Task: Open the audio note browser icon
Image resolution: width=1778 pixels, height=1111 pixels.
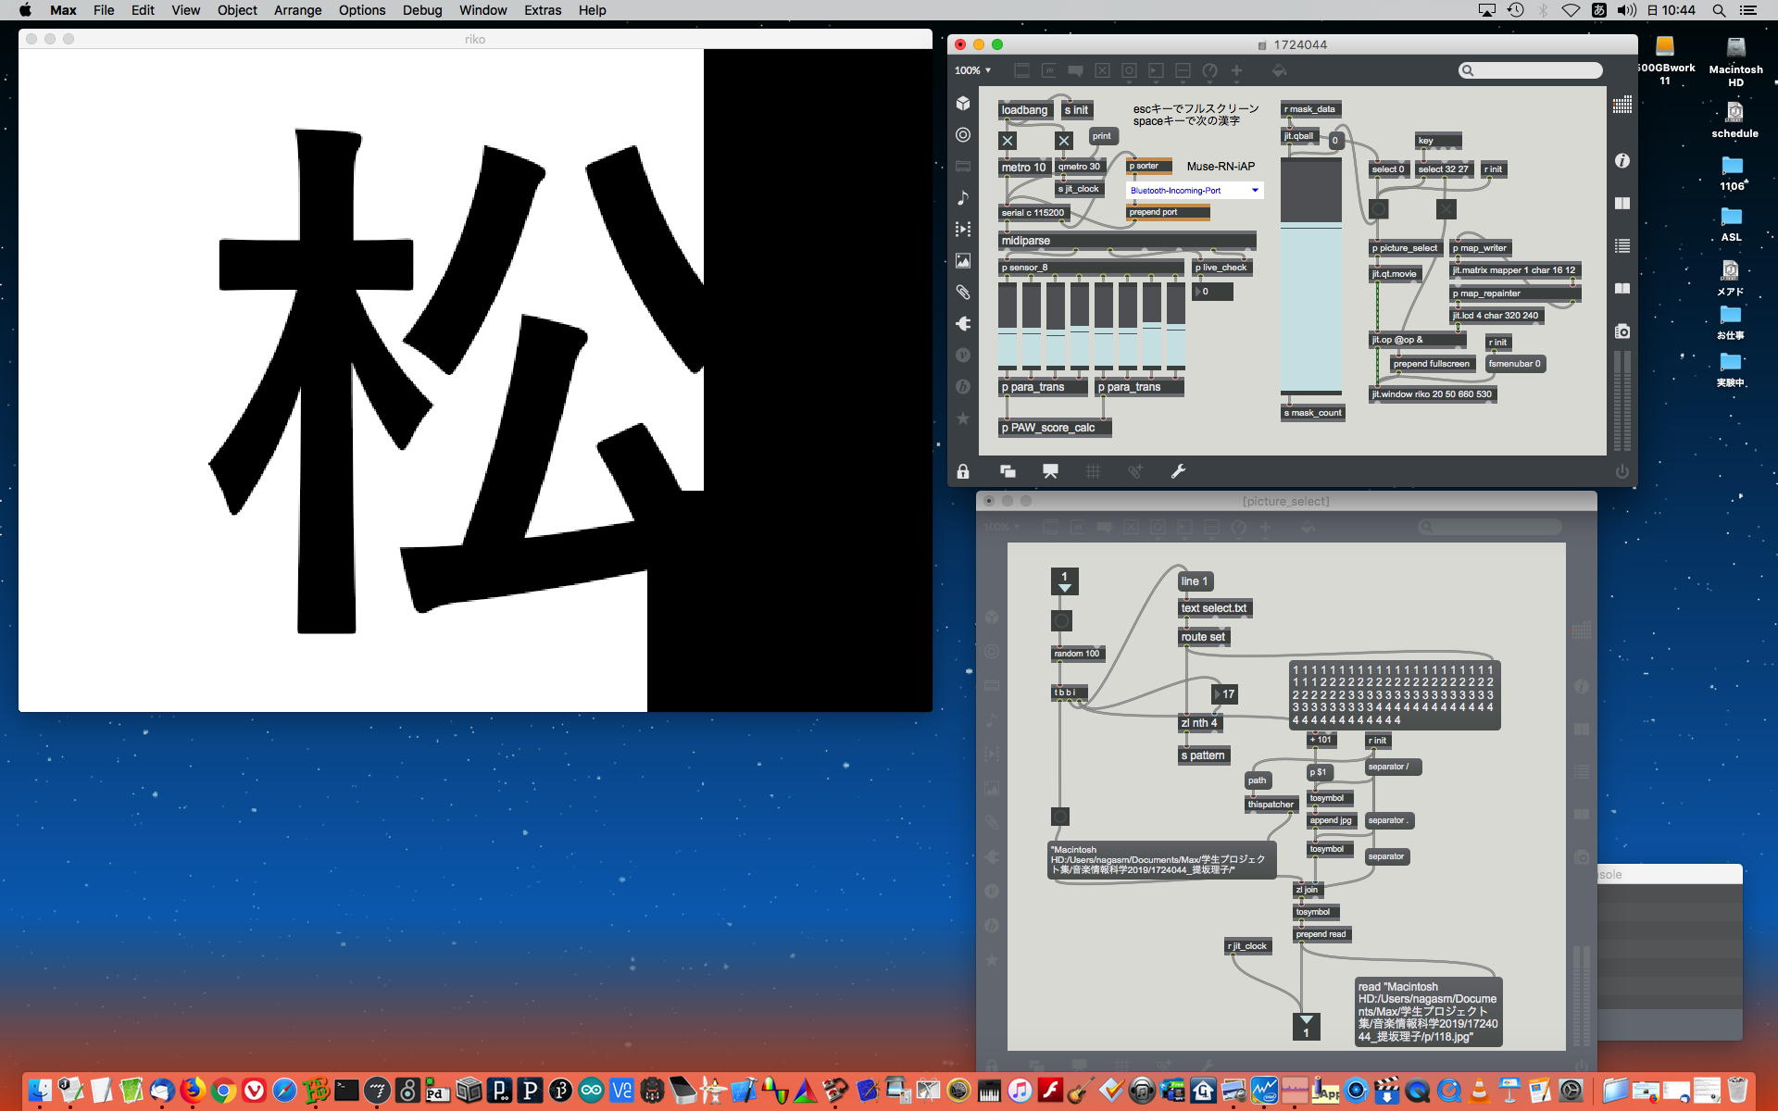Action: coord(963,197)
